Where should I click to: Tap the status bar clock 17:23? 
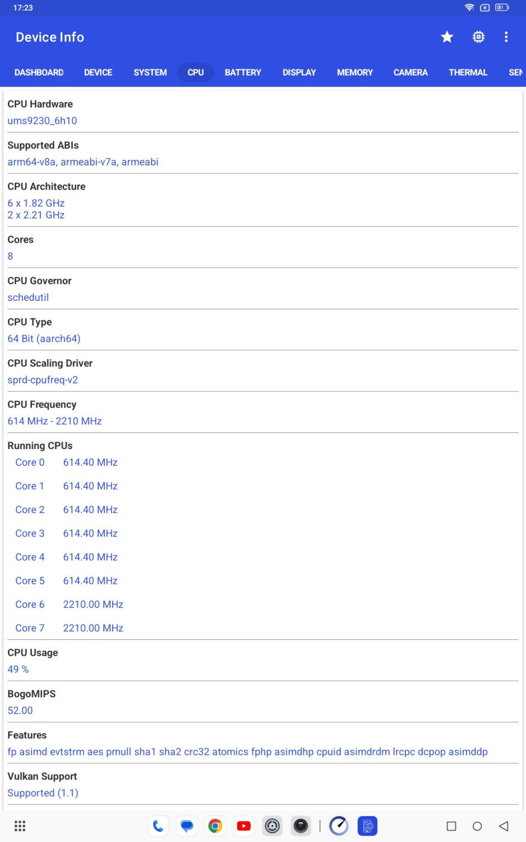coord(23,8)
